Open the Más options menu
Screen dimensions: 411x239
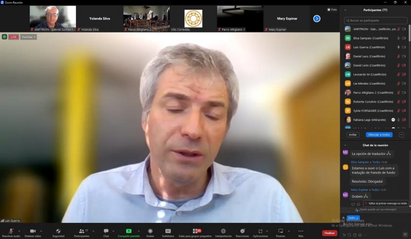[300, 233]
